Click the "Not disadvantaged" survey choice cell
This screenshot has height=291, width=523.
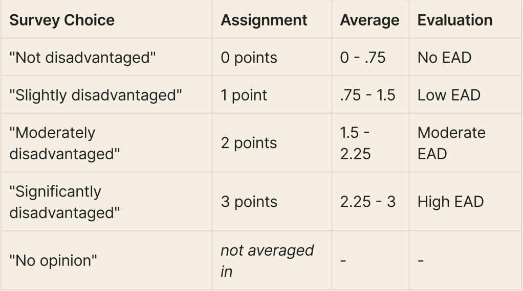point(82,58)
